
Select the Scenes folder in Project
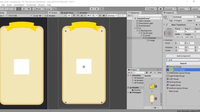point(137,90)
